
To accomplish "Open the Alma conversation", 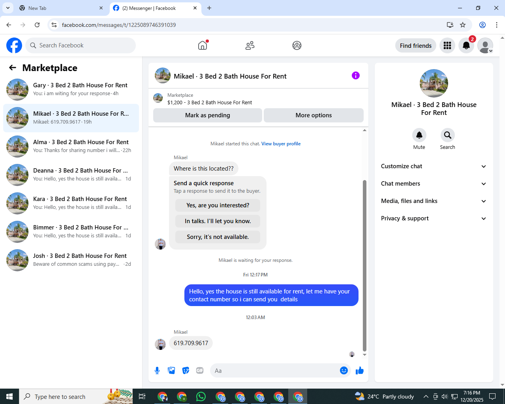I will click(x=71, y=147).
